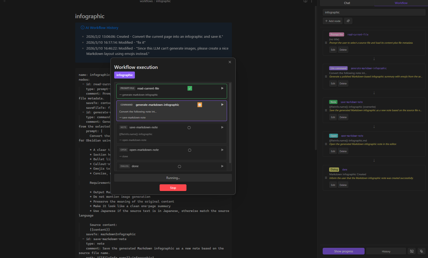The height and width of the screenshot is (258, 428).
Task: Click orange running status of generate-markdown-infographic
Action: 200,105
